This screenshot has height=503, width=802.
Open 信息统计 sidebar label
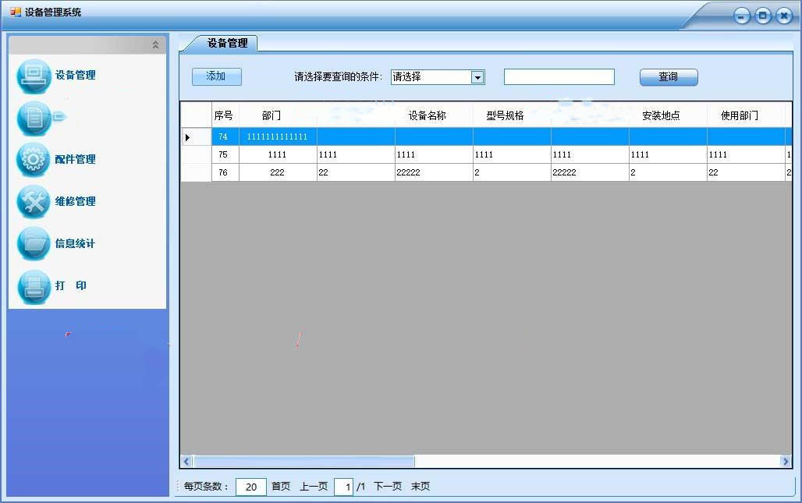75,243
